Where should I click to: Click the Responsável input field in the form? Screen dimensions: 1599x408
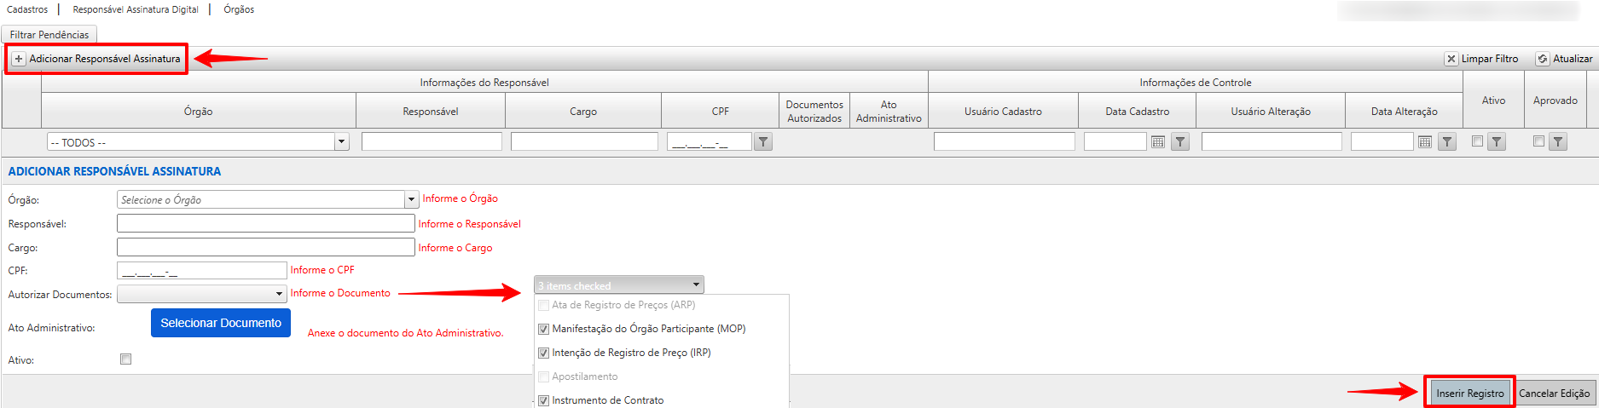265,223
